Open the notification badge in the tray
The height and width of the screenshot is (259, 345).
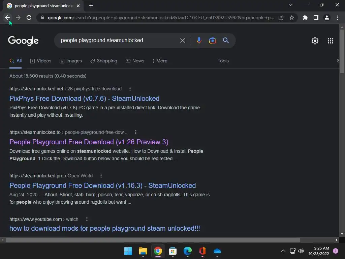336,251
